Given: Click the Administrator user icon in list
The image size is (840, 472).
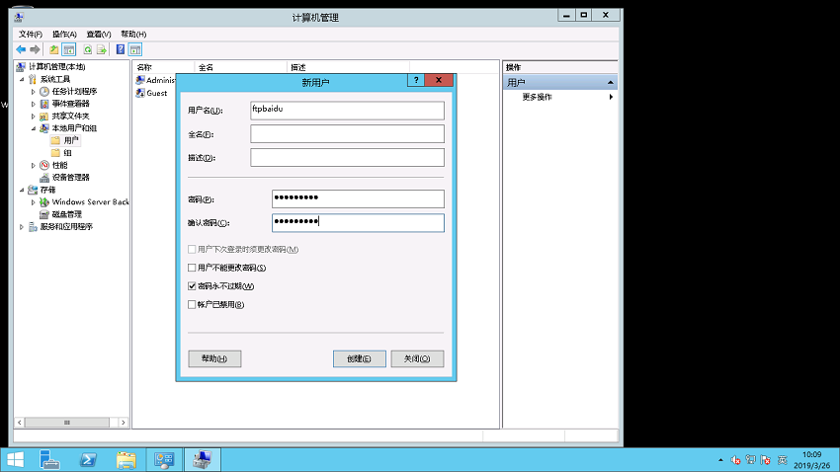Looking at the screenshot, I should [x=140, y=80].
